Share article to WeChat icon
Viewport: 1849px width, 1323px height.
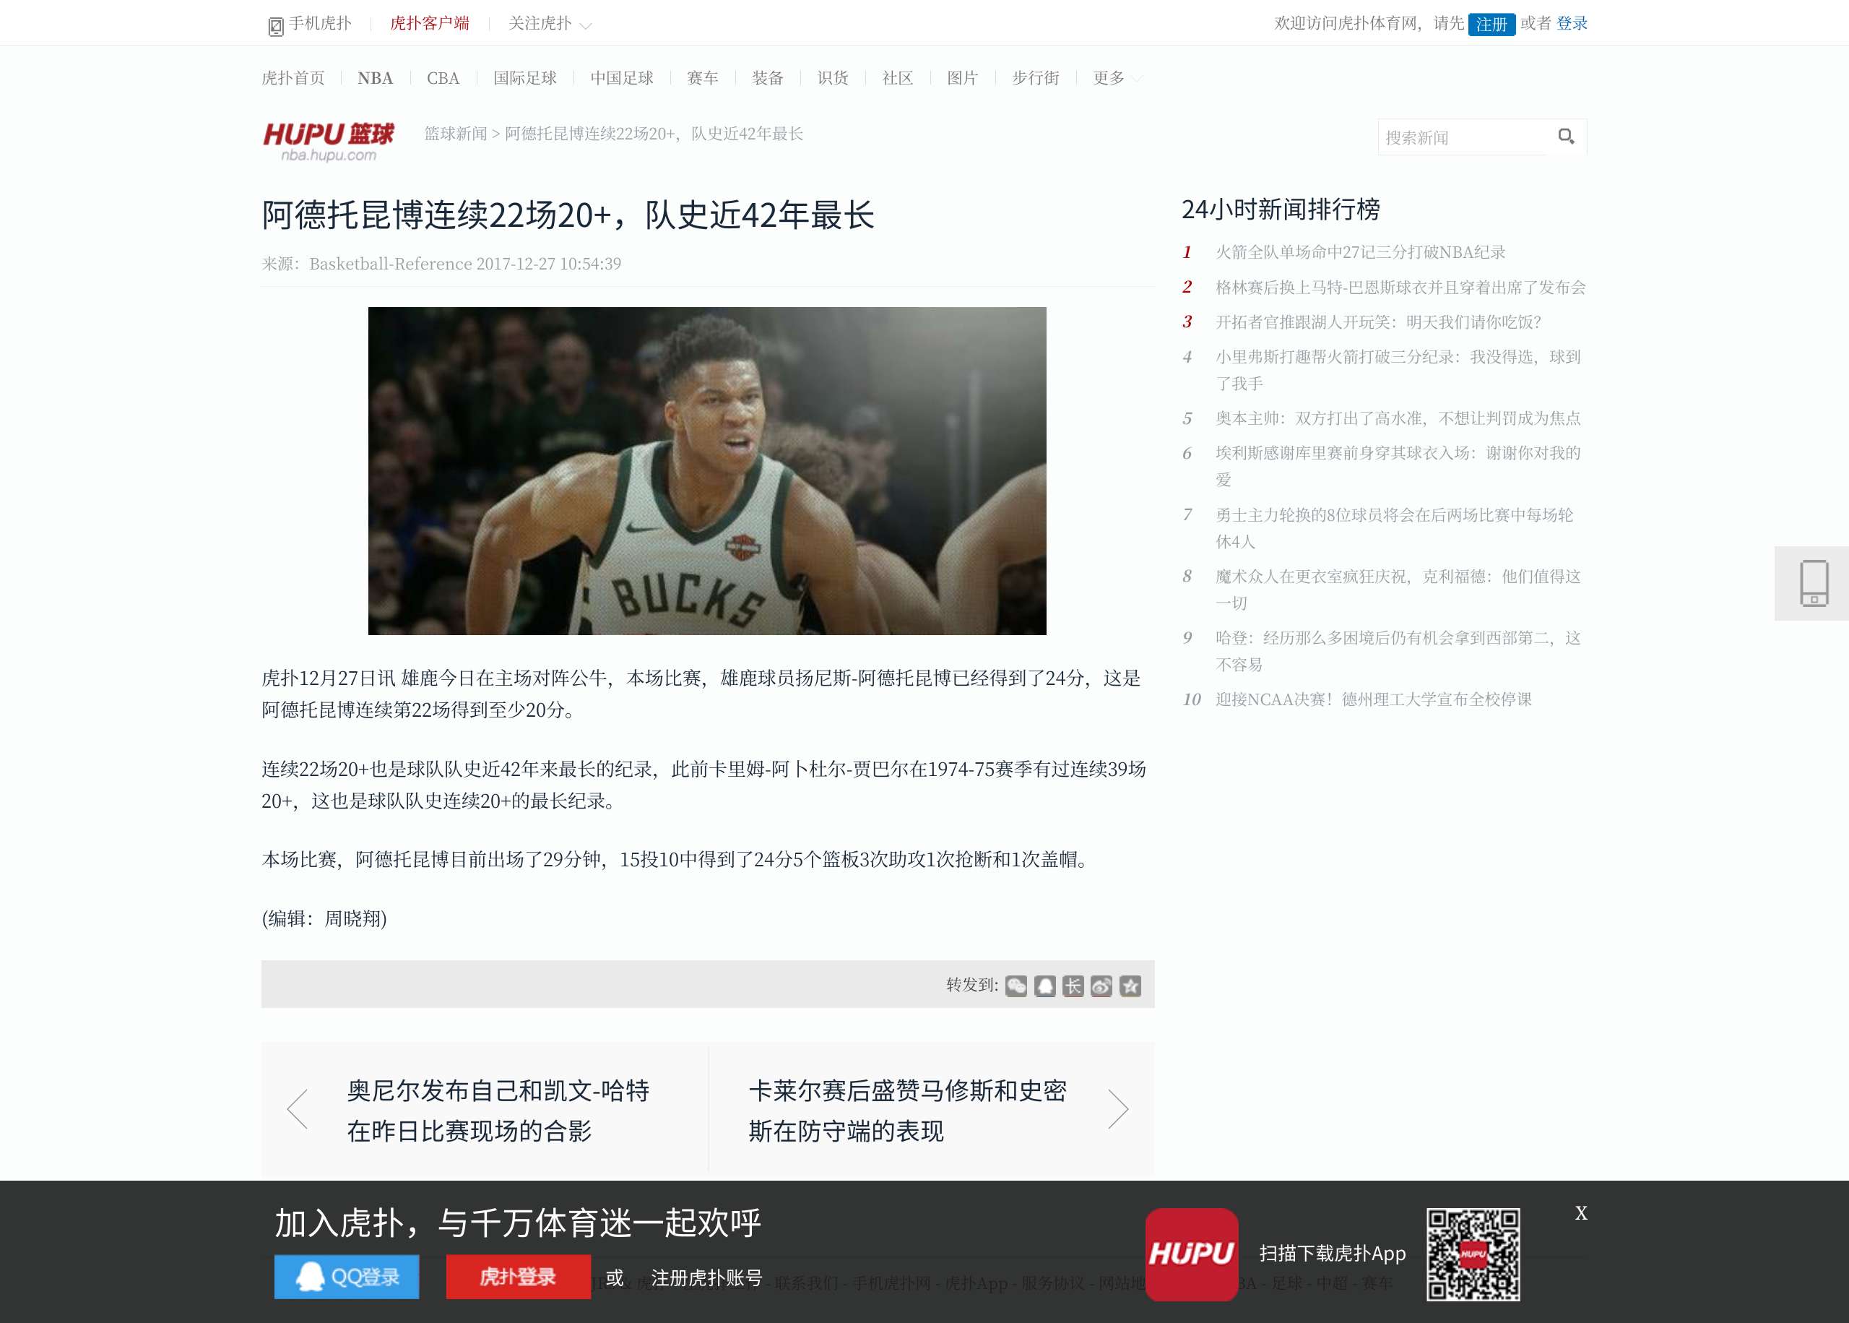point(1016,986)
